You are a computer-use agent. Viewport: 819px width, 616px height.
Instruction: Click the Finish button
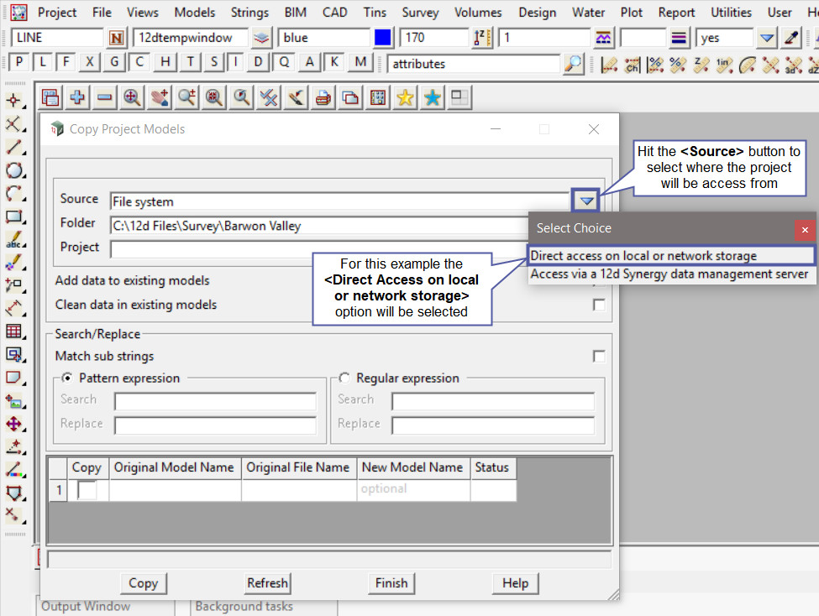point(391,583)
